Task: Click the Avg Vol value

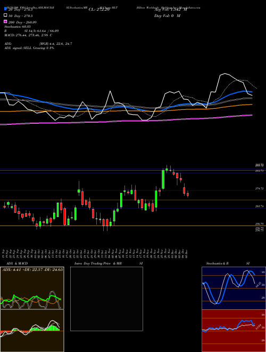Action: click(x=171, y=10)
